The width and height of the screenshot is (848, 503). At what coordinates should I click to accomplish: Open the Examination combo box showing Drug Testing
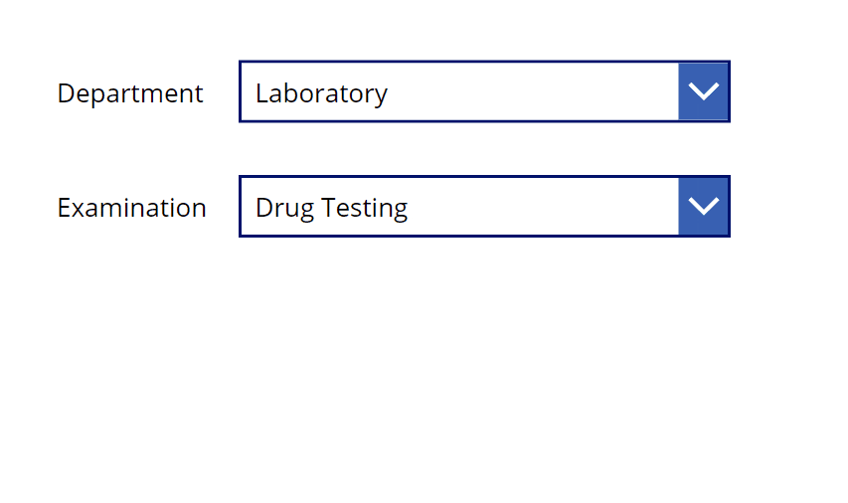(x=484, y=206)
